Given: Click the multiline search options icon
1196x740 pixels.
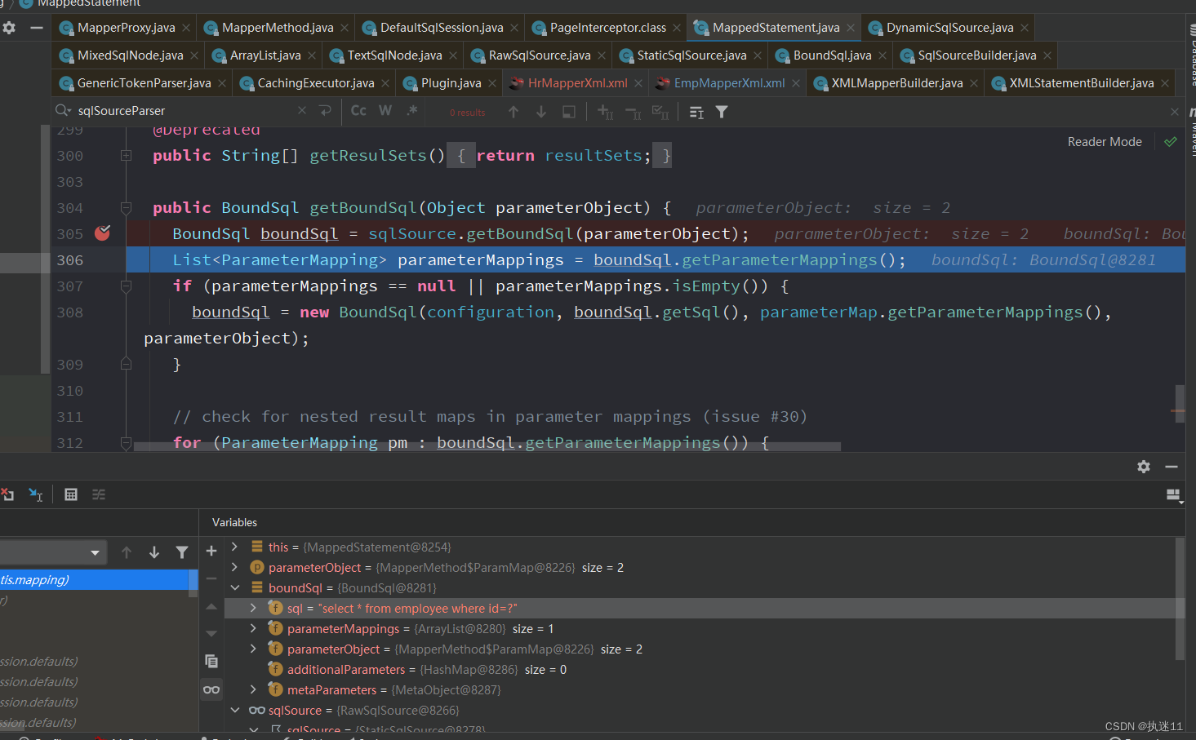Looking at the screenshot, I should (x=696, y=112).
